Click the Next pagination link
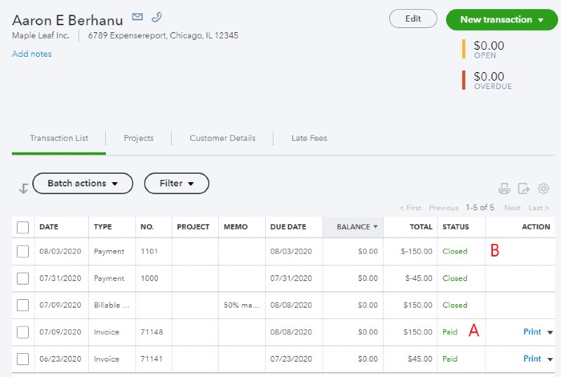This screenshot has height=377, width=561. [513, 208]
